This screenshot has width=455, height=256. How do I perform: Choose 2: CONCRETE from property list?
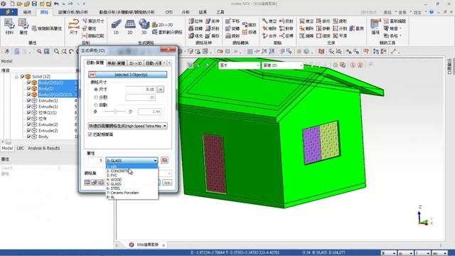coord(132,171)
